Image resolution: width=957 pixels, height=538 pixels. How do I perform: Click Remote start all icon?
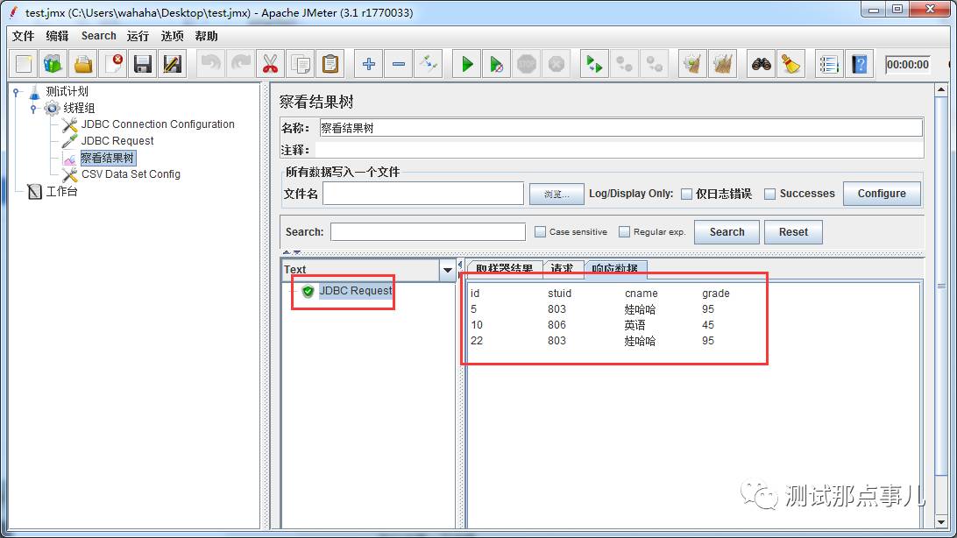[x=594, y=64]
